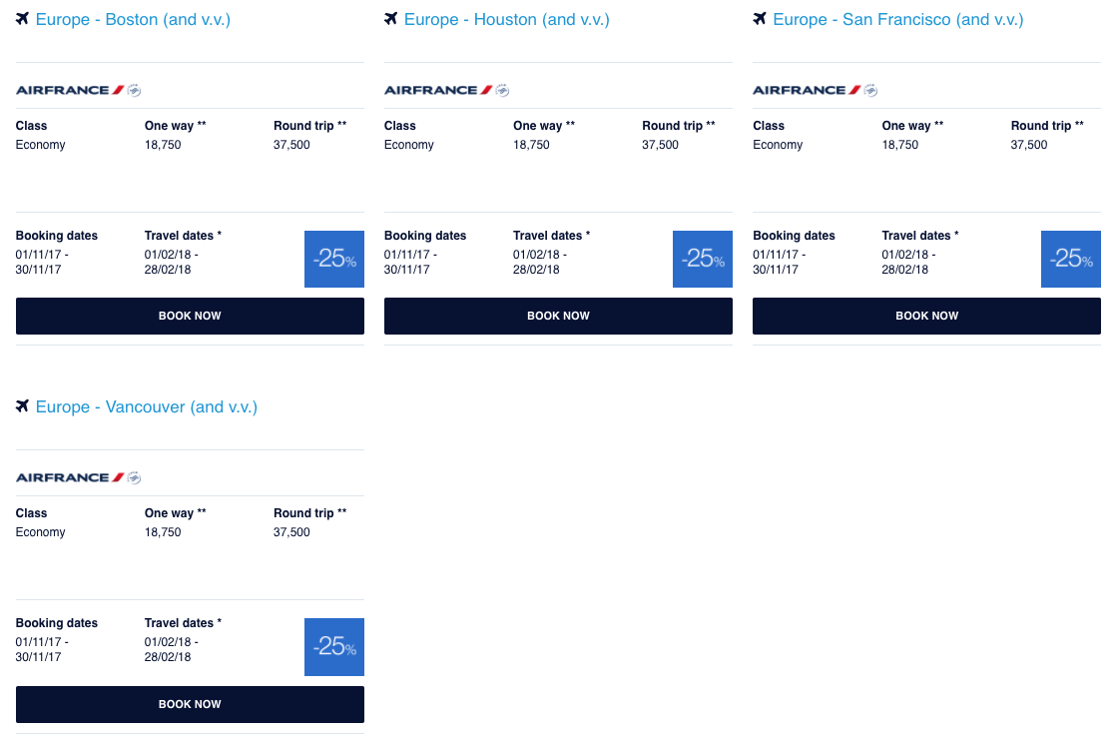Click booking dates 01/11/17 - 30/11/17 for San Francisco
This screenshot has width=1116, height=744.
coord(780,262)
